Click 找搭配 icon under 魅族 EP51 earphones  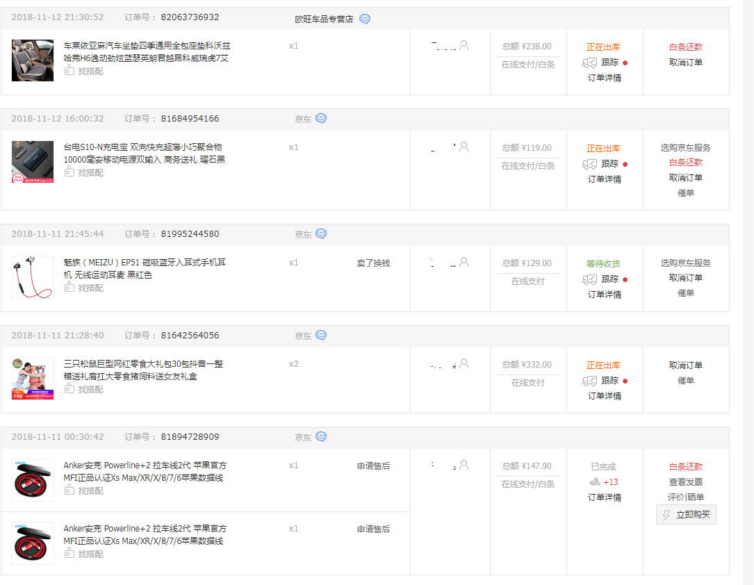point(69,288)
